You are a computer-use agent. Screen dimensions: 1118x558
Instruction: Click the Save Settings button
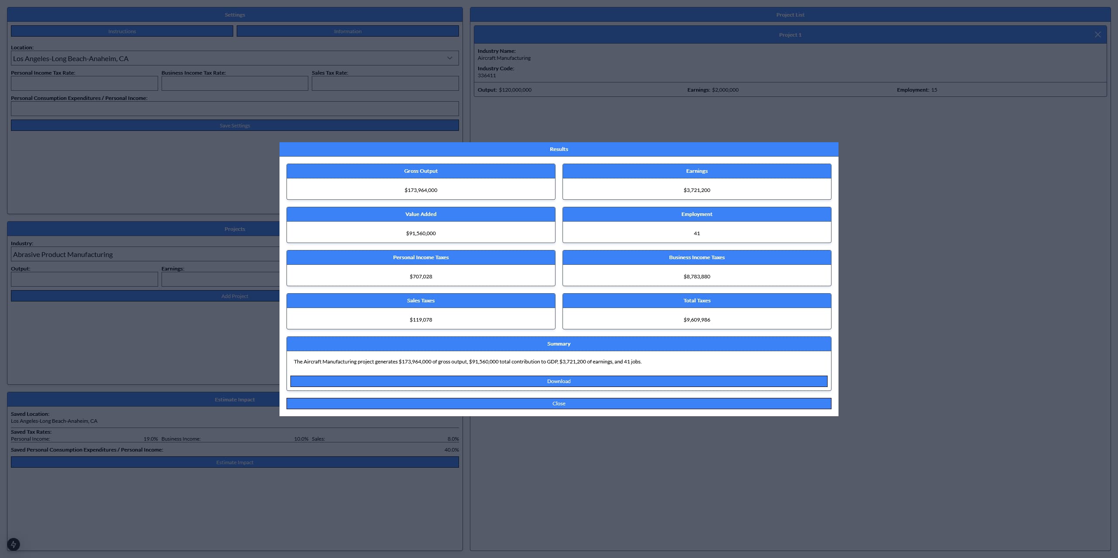(x=235, y=125)
